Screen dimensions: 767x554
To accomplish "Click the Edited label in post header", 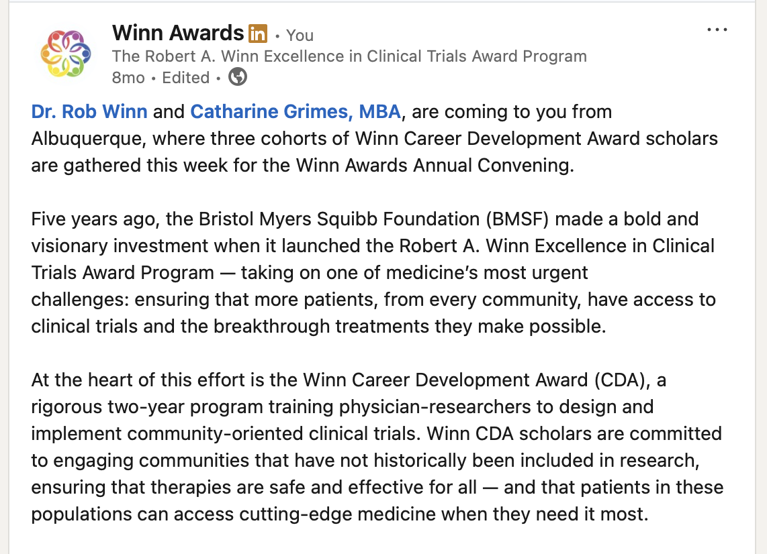I will point(186,78).
